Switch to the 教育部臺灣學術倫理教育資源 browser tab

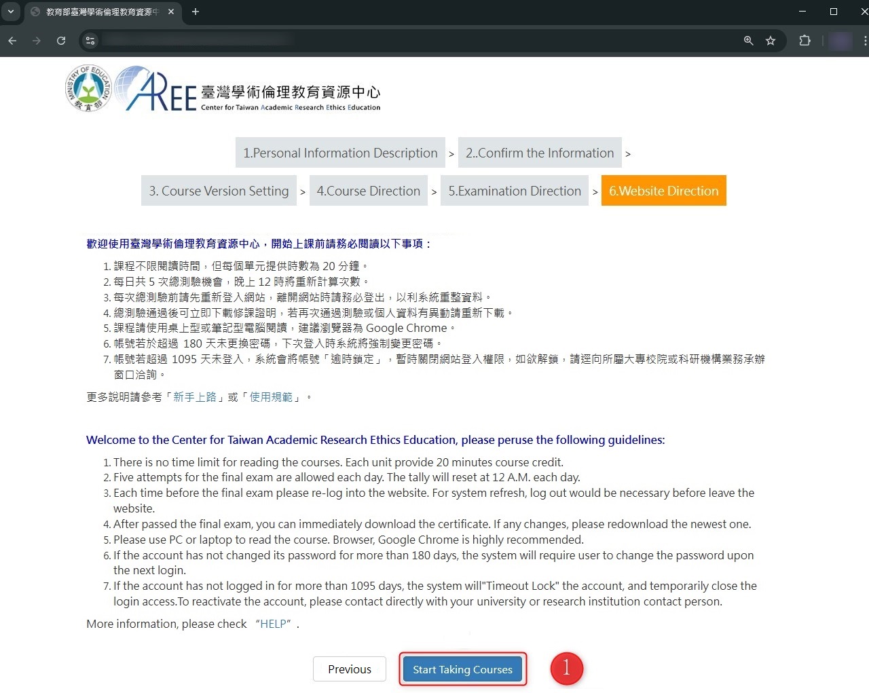[x=103, y=12]
